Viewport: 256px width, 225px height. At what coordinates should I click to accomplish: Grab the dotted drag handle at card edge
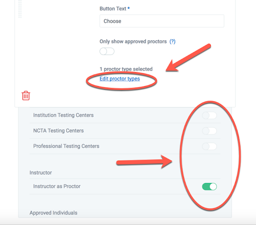pos(20,9)
